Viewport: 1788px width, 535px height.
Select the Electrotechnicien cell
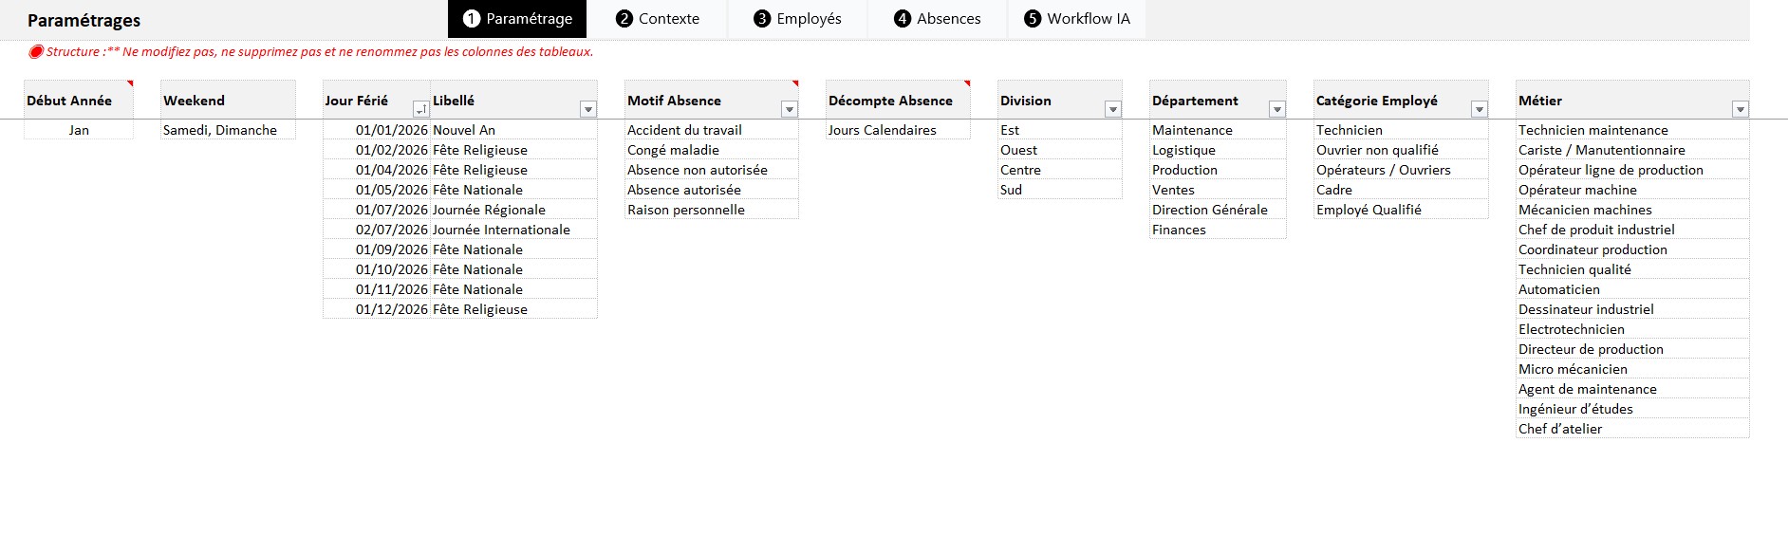pos(1632,329)
